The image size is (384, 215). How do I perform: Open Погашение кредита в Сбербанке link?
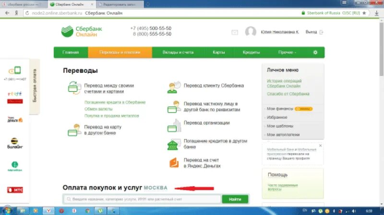pyautogui.click(x=115, y=102)
